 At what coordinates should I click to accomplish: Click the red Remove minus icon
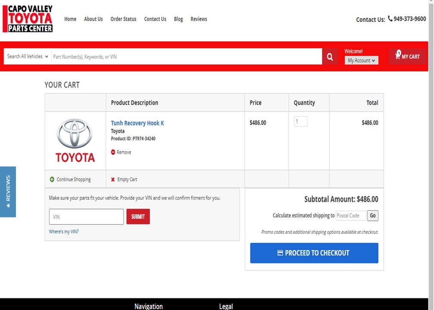(113, 152)
